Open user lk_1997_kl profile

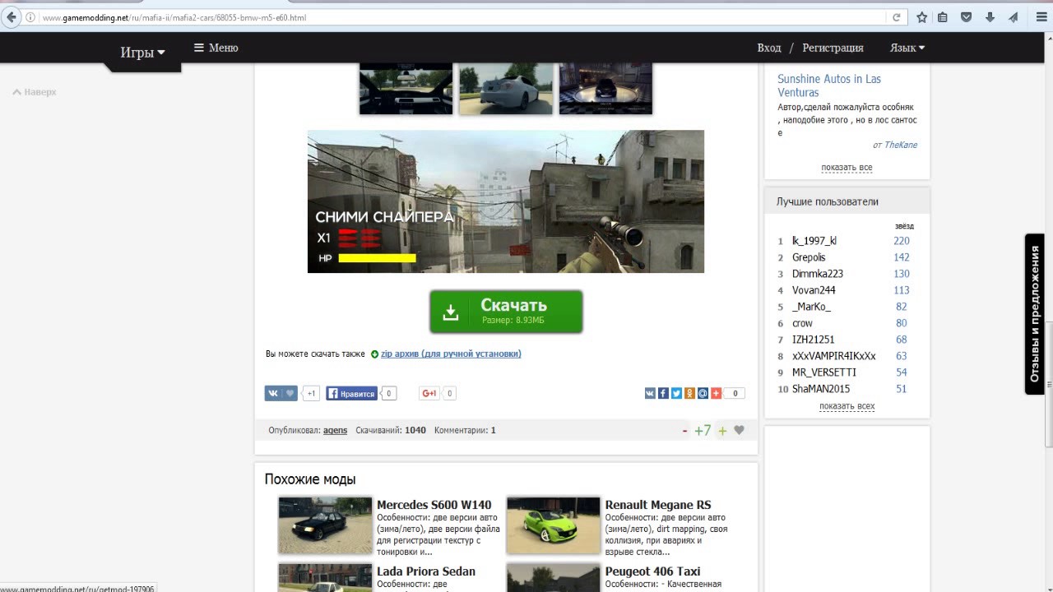click(814, 241)
